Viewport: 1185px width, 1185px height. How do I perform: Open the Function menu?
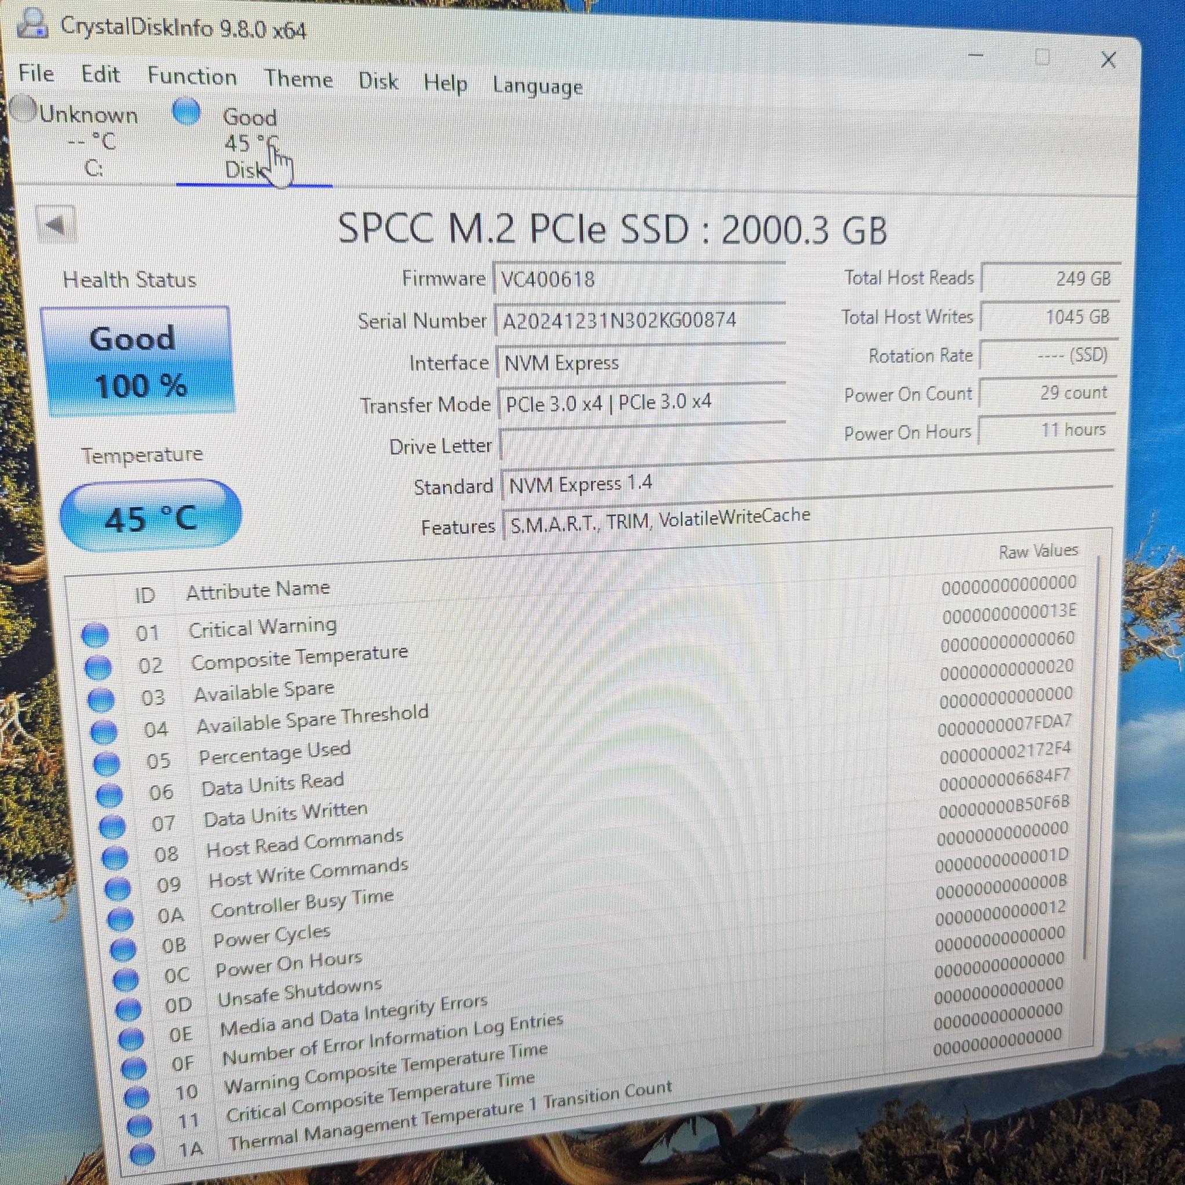[x=192, y=77]
